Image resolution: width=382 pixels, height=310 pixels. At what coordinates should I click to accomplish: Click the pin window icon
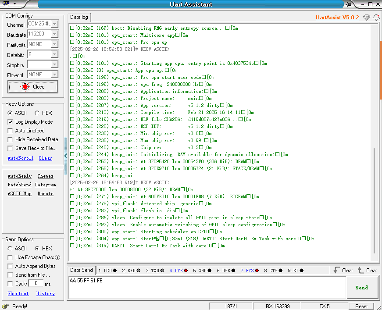348,4
